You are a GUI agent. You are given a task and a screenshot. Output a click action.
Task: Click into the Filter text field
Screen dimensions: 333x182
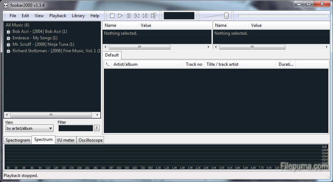(75, 128)
